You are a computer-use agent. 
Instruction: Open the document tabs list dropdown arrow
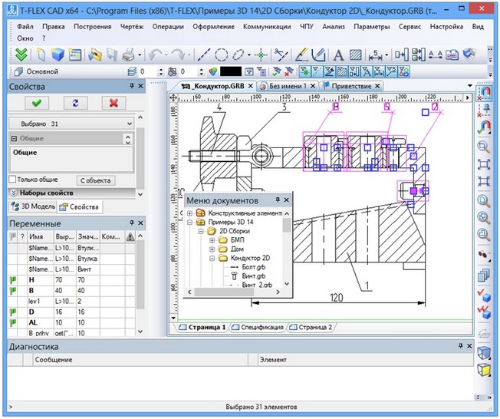[x=469, y=86]
